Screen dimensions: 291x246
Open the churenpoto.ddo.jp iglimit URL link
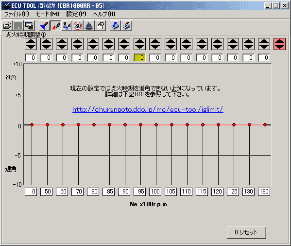pos(148,109)
